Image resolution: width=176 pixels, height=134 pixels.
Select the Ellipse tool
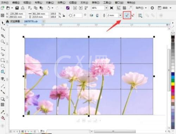[x=2, y=66]
